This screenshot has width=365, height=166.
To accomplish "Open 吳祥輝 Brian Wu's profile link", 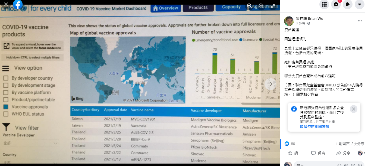I will [310, 19].
